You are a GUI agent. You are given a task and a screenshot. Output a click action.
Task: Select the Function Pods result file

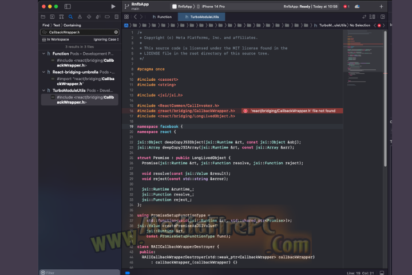80,53
